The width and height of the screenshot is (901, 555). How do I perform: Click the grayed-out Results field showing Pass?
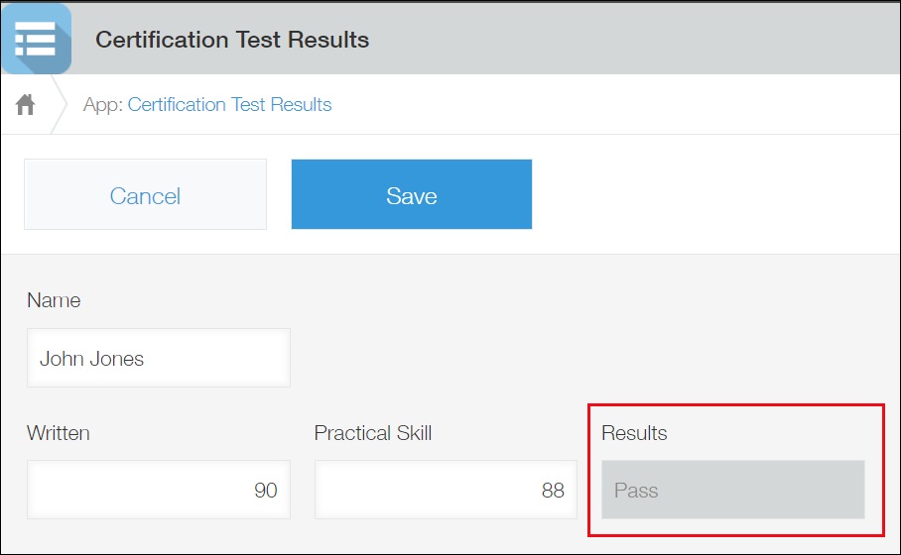(732, 490)
